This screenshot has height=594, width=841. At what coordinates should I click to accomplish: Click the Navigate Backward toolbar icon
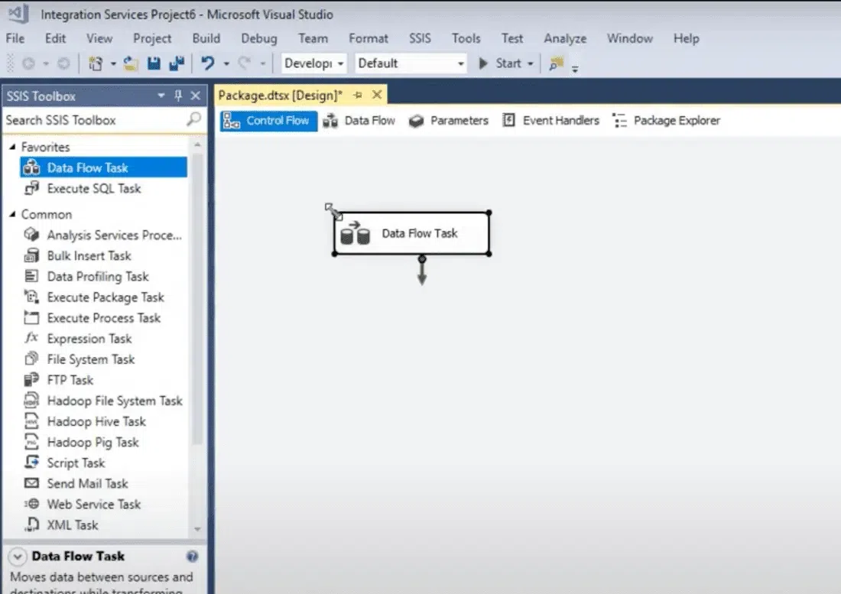click(x=28, y=63)
